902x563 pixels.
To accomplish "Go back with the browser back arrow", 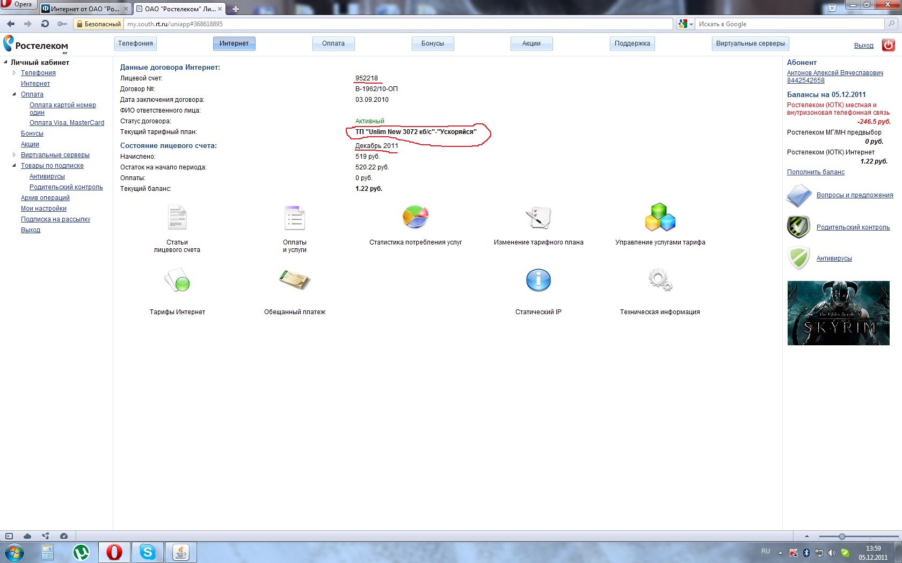I will pyautogui.click(x=11, y=24).
